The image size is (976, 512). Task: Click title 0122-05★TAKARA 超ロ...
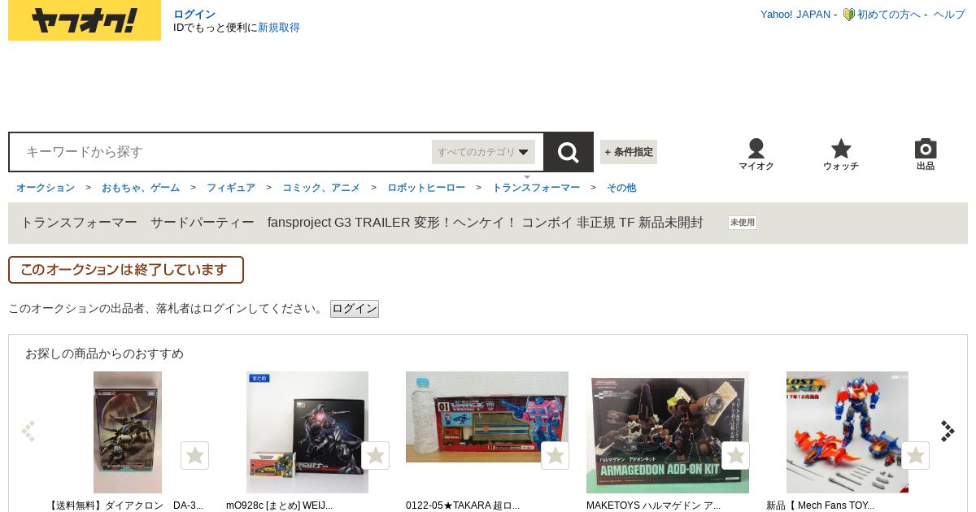463,505
